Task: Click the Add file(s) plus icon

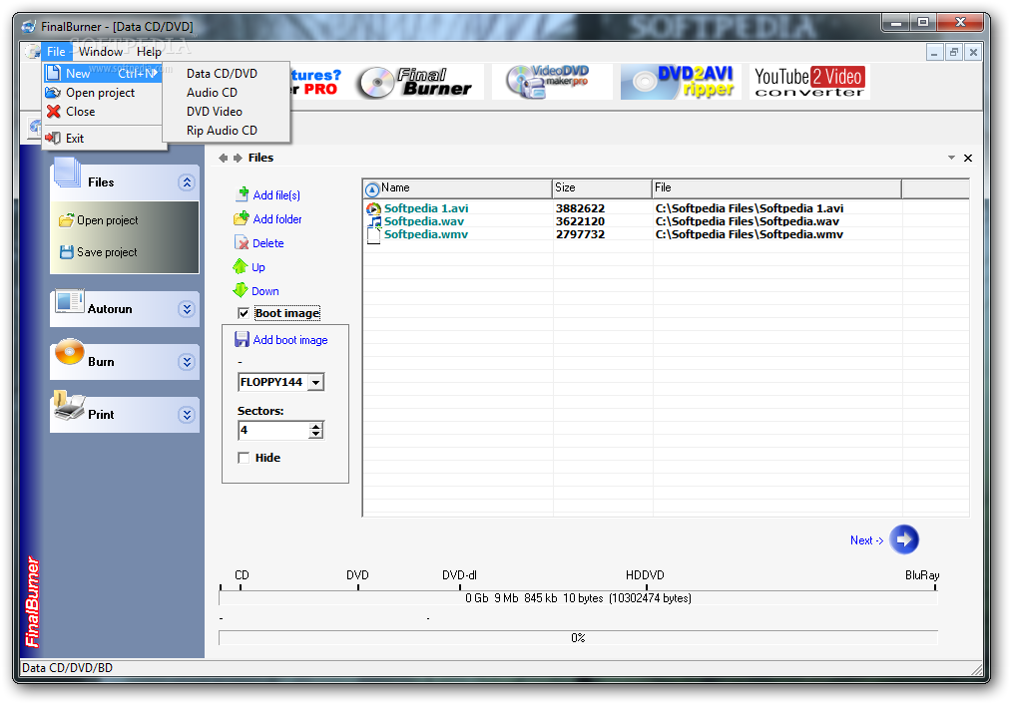Action: click(x=244, y=193)
